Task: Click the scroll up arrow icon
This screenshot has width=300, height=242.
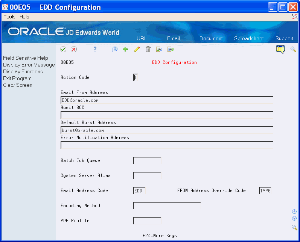Action: pos(294,212)
